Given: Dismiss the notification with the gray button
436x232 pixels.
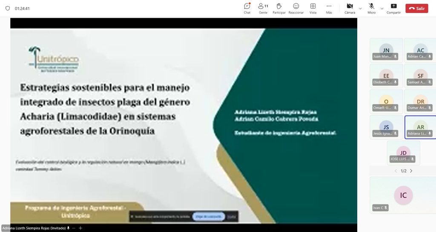Looking at the screenshot, I should click(231, 216).
